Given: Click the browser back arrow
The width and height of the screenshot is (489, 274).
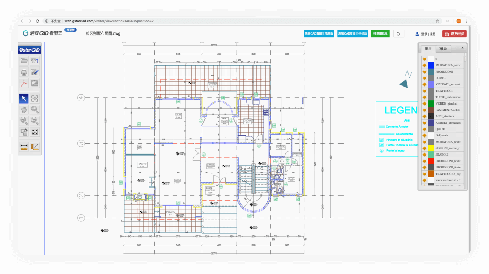Looking at the screenshot, I should click(x=23, y=21).
